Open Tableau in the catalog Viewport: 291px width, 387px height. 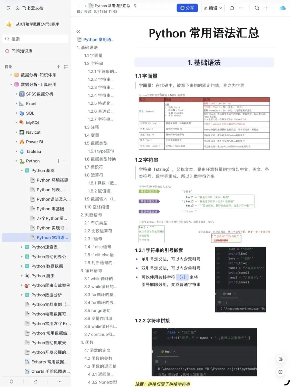click(33, 151)
